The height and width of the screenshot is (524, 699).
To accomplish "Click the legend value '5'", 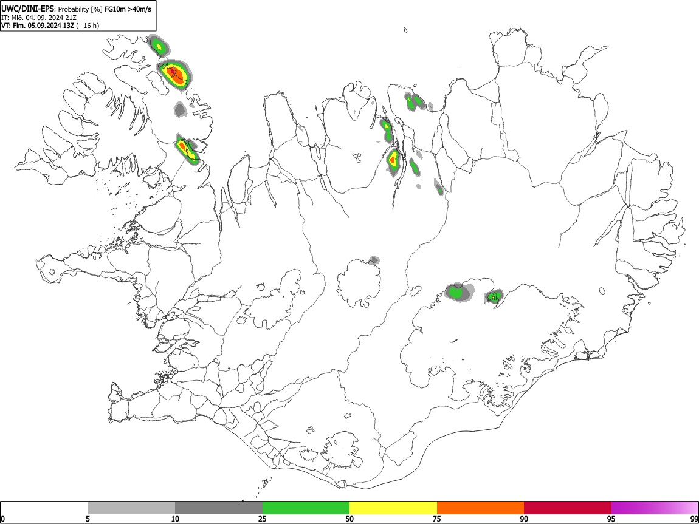I will [88, 519].
